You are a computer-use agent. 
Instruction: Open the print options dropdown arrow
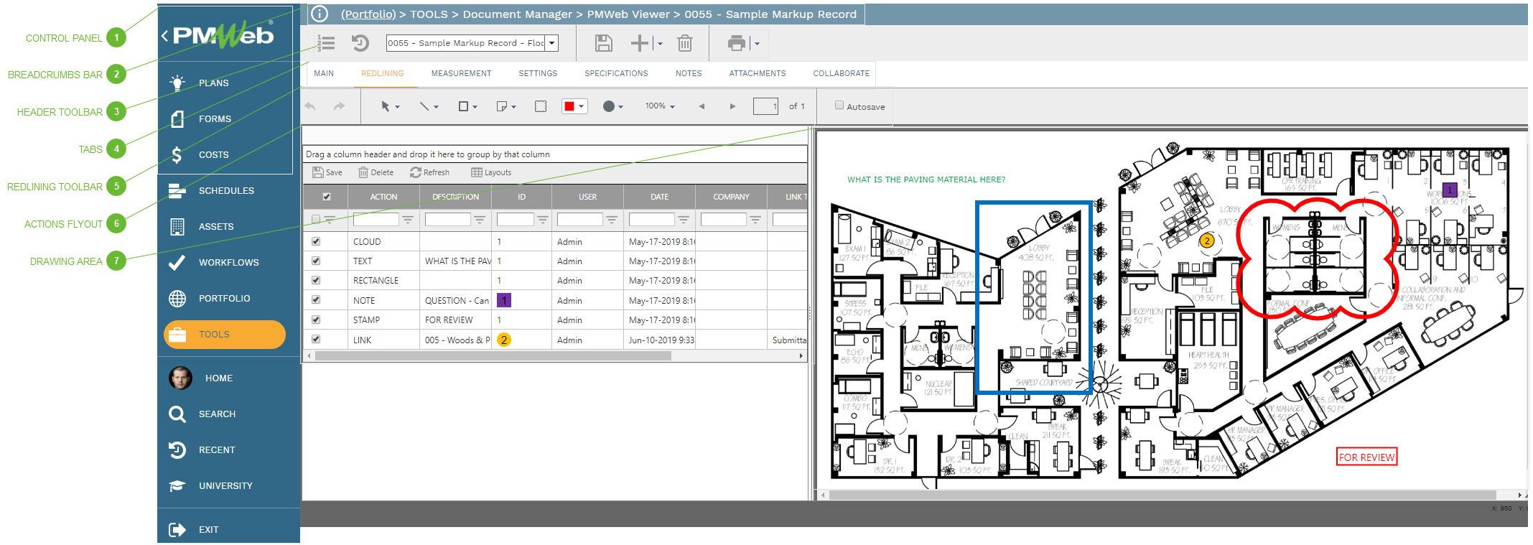click(x=757, y=44)
